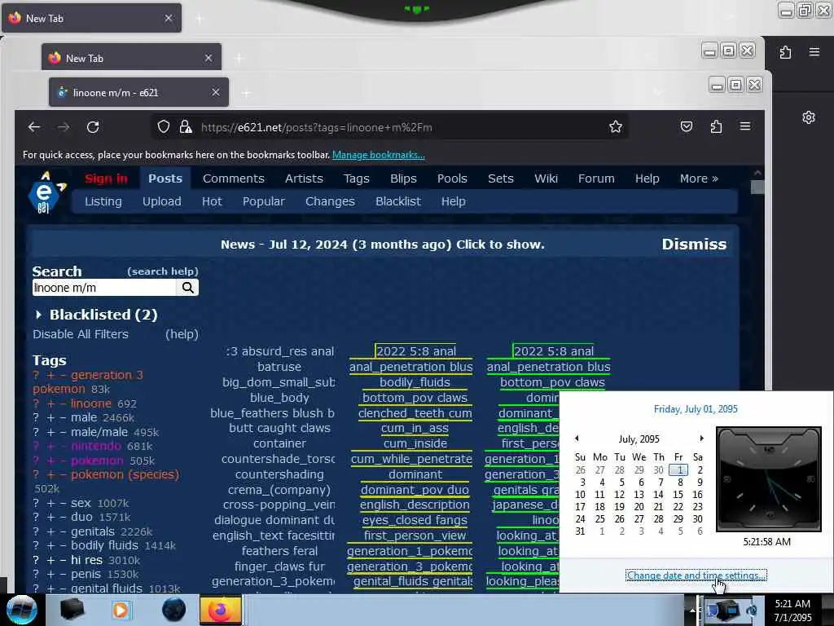Show hidden system tray icons
Image resolution: width=834 pixels, height=626 pixels.
pyautogui.click(x=692, y=610)
